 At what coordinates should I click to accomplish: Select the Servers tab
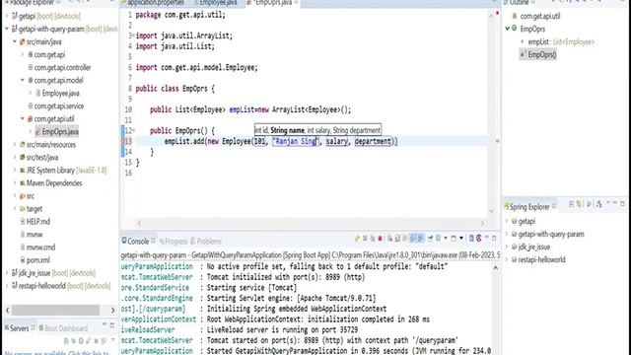19,328
